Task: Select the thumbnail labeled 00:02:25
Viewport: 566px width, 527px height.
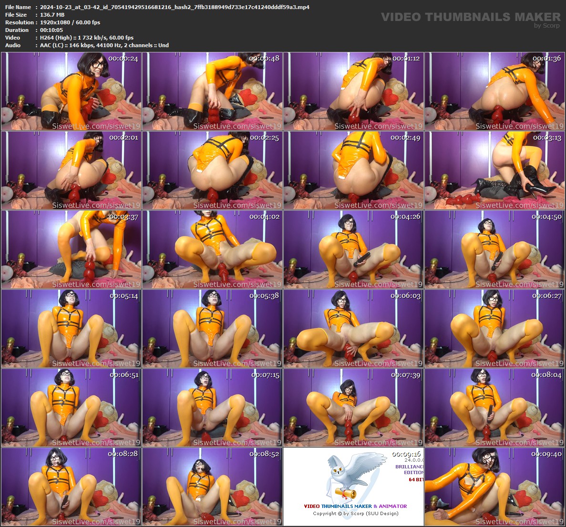Action: point(212,170)
